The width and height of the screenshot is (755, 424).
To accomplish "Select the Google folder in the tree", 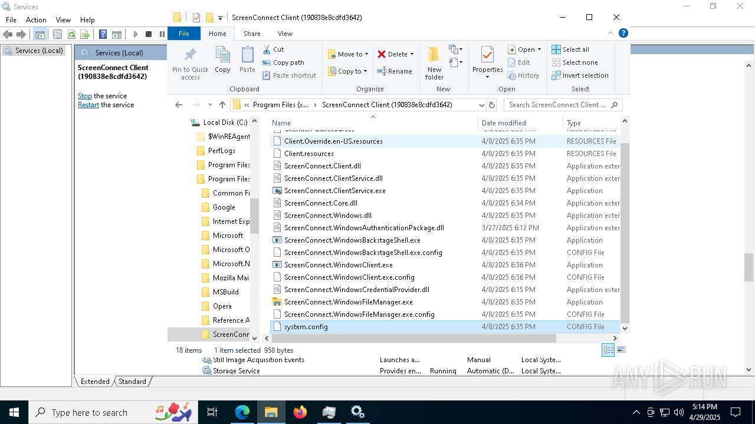I will tap(218, 207).
